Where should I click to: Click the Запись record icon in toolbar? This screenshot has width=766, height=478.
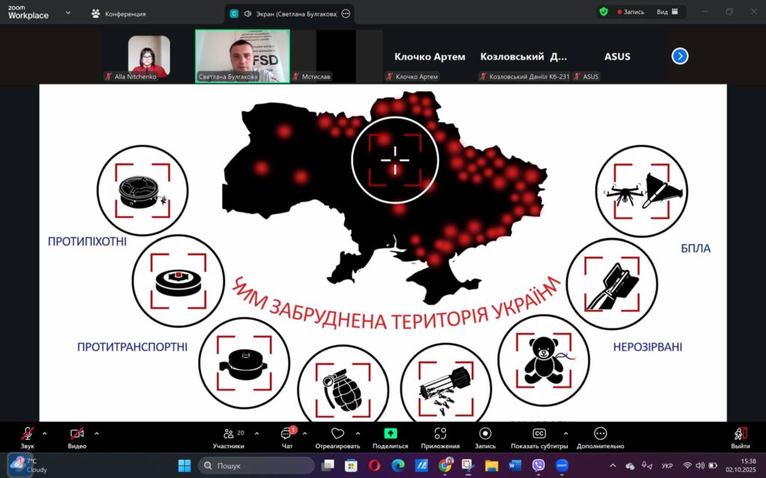485,434
